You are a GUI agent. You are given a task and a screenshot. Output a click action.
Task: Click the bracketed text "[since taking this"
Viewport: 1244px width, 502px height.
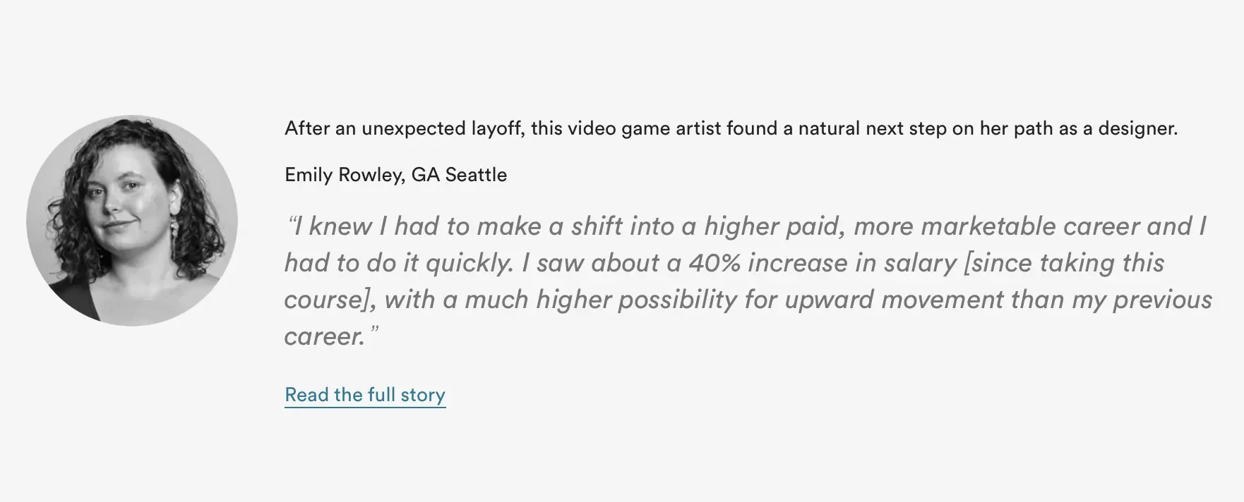1064,263
